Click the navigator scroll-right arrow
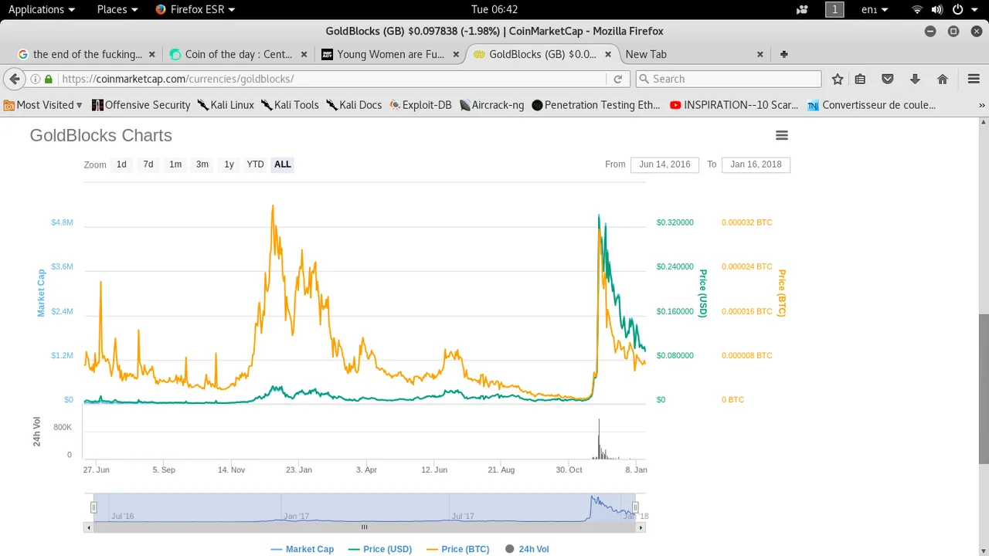This screenshot has width=989, height=556. 641,527
